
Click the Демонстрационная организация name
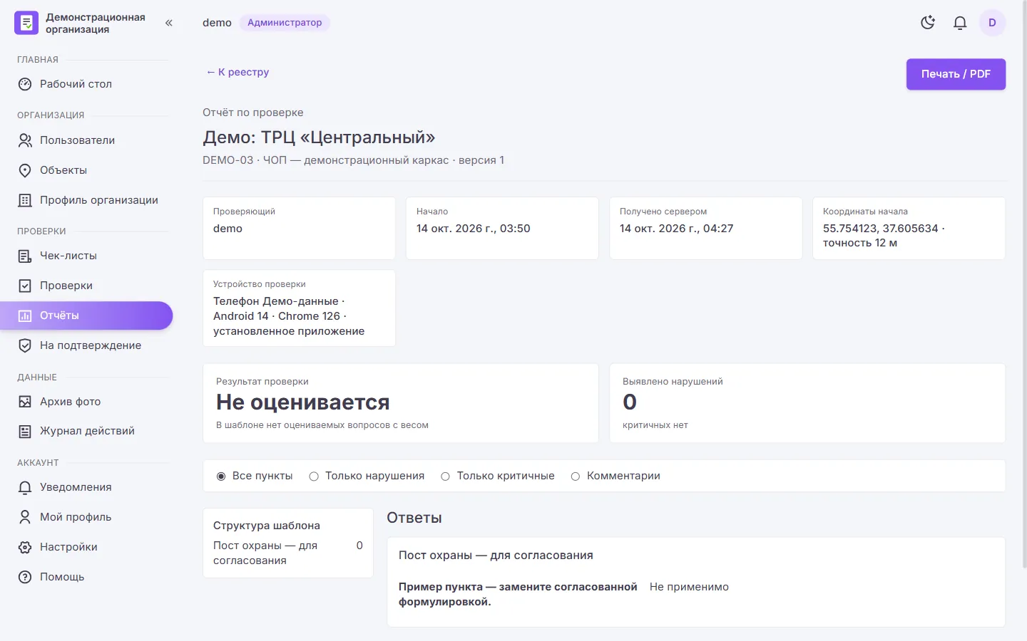coord(96,23)
